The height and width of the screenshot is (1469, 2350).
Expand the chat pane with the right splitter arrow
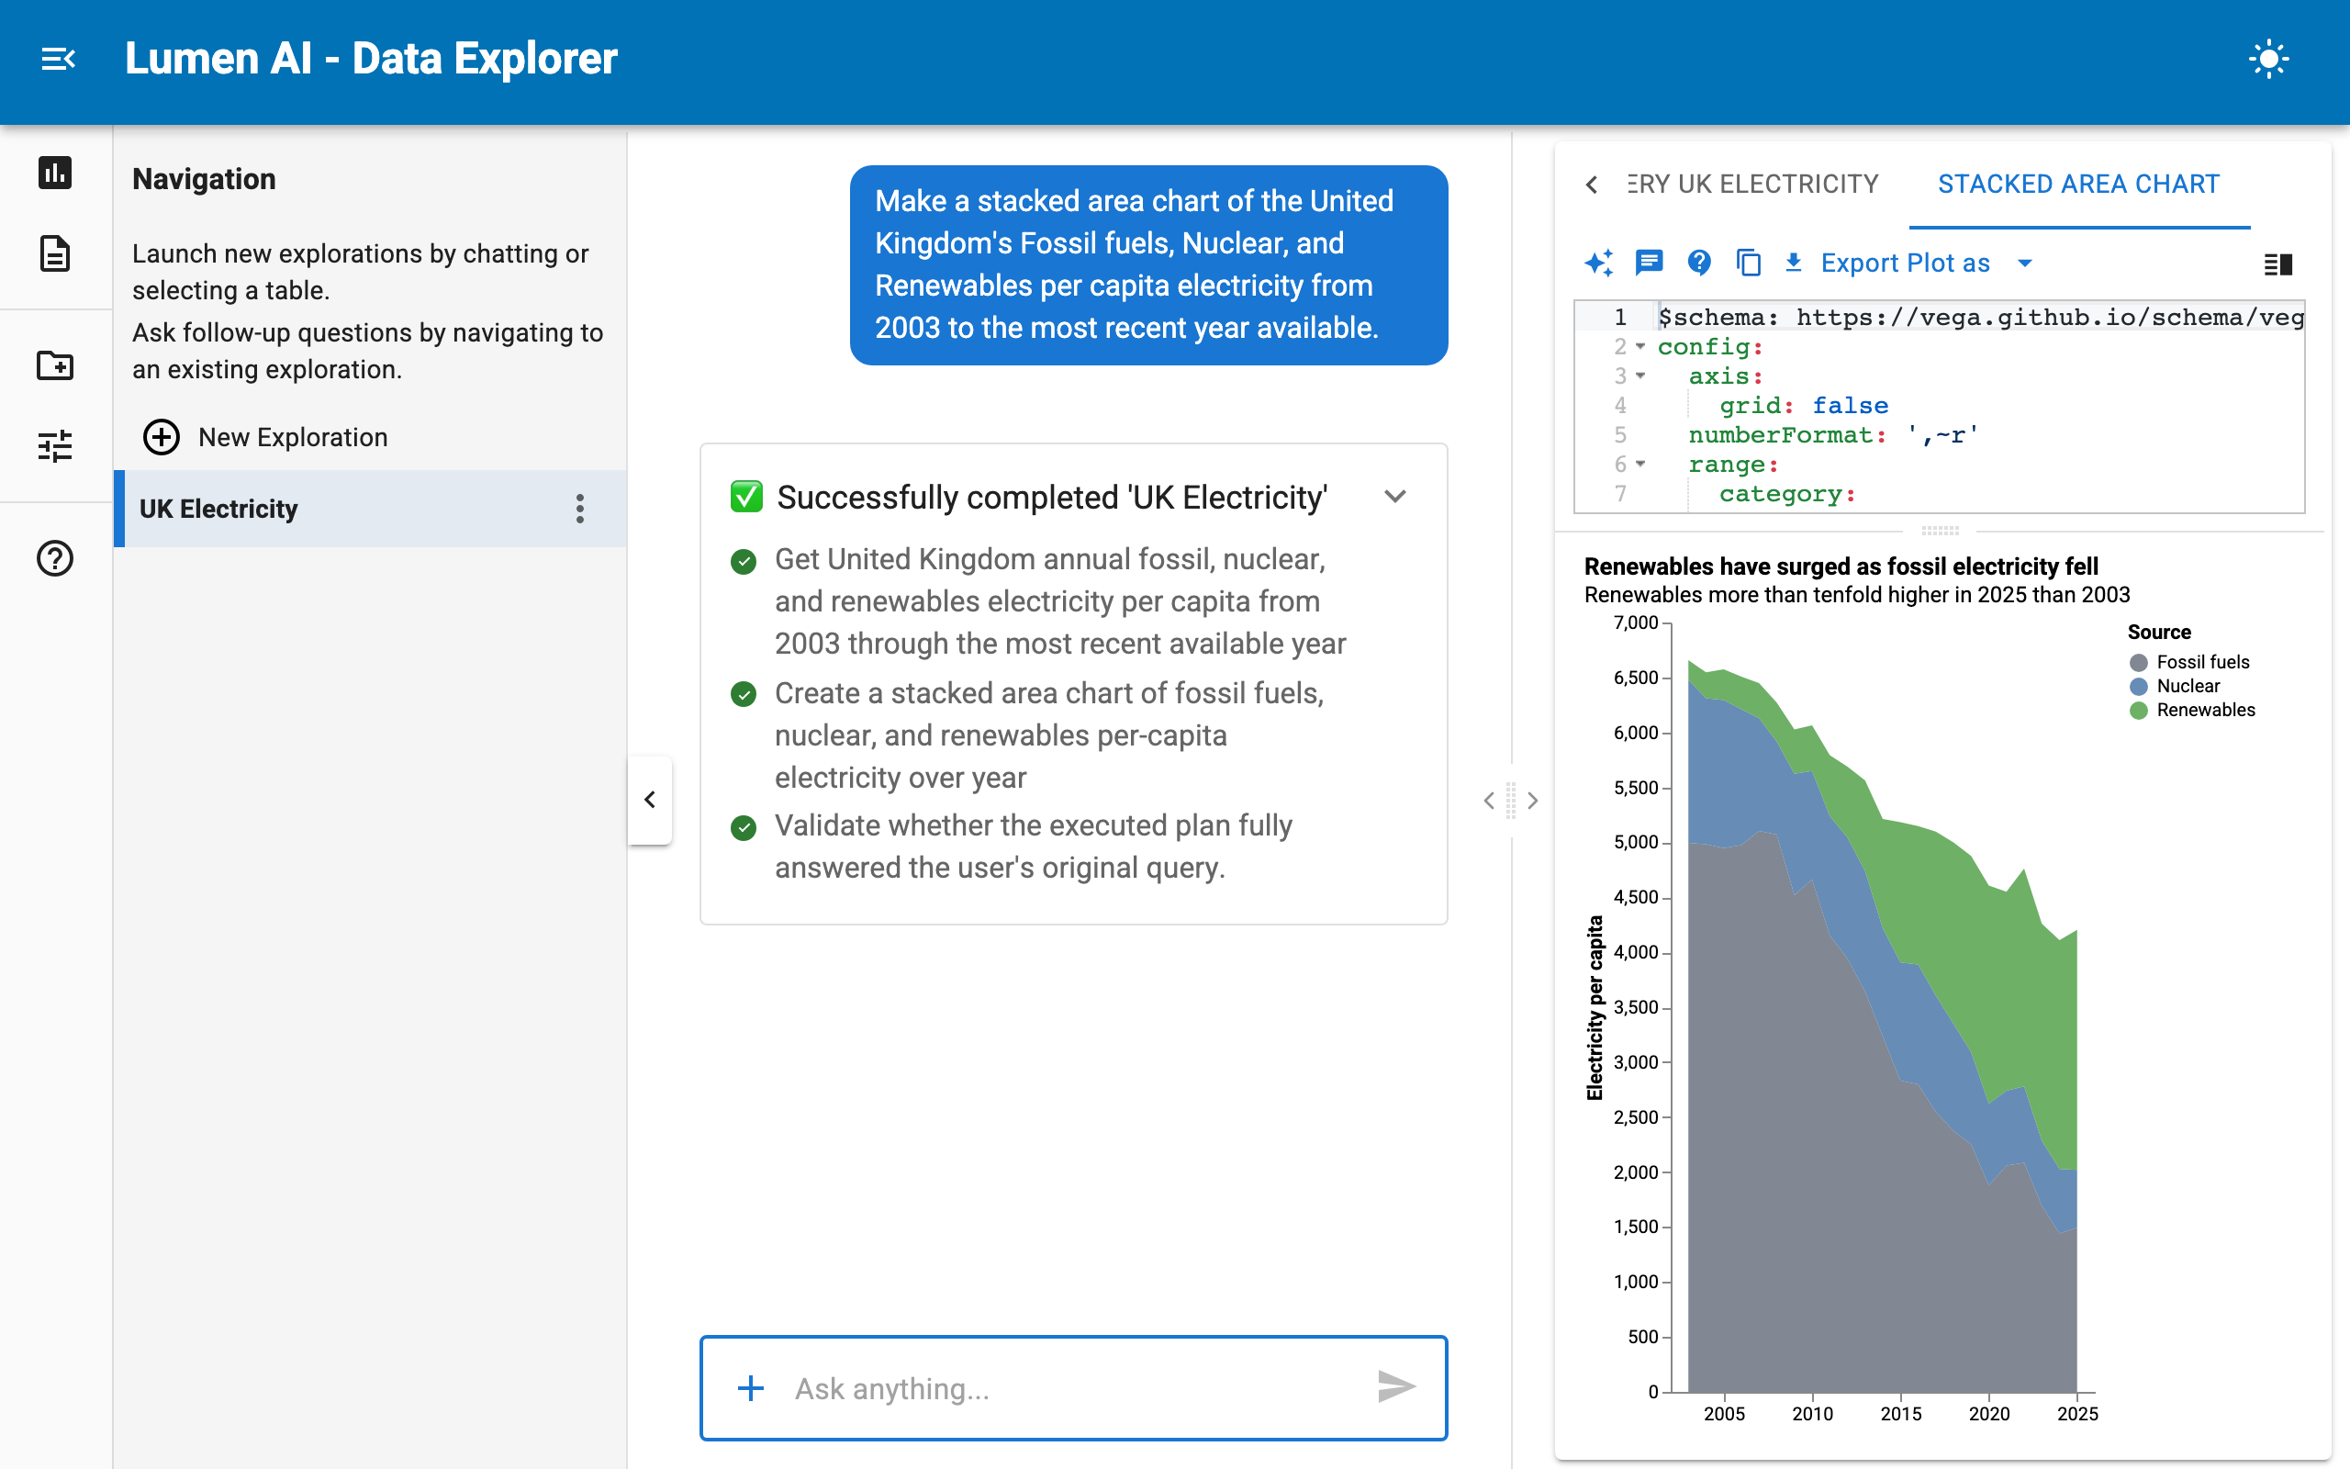[1532, 801]
